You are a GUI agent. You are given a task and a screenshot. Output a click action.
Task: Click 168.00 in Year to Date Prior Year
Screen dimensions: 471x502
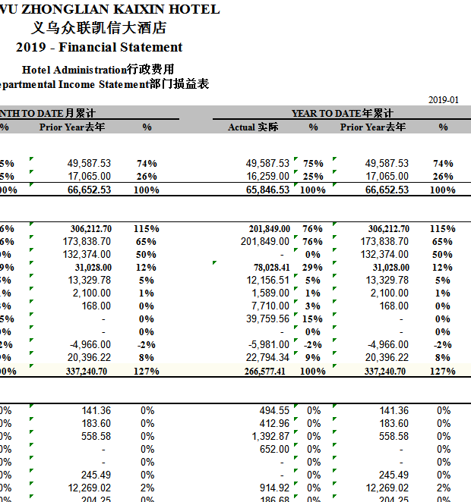[x=394, y=306]
